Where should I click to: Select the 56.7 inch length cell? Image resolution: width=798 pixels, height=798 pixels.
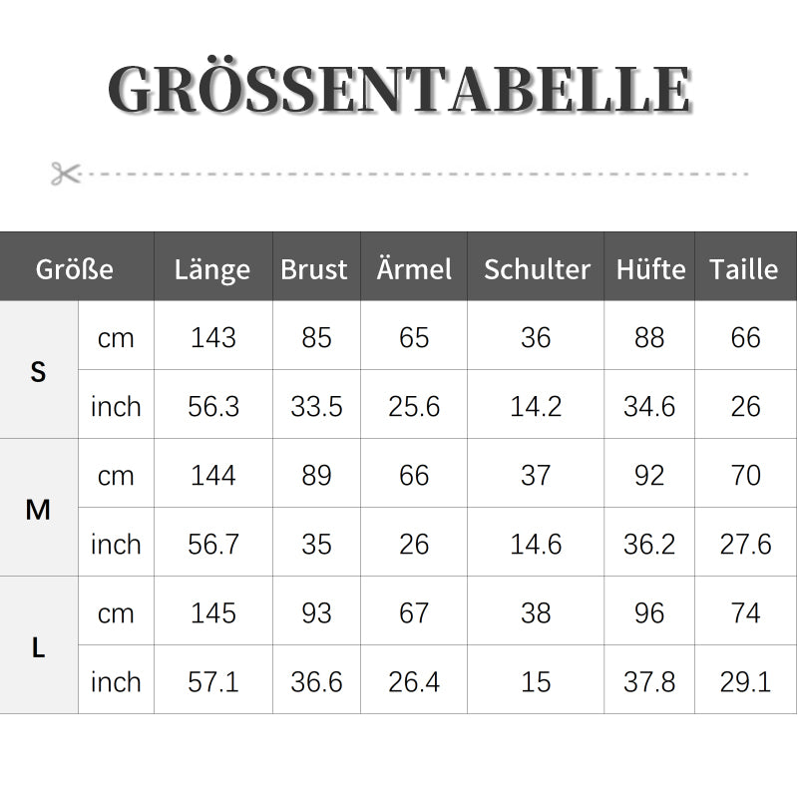pyautogui.click(x=212, y=544)
